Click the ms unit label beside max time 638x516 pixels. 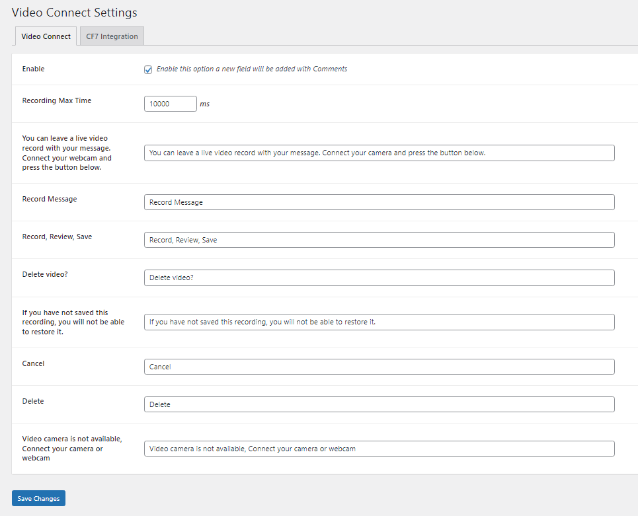click(x=204, y=104)
